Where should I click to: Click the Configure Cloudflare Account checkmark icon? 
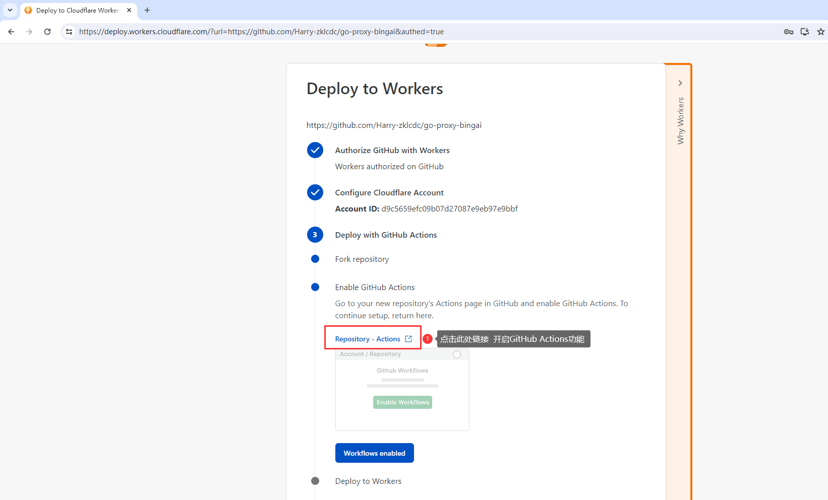point(315,192)
